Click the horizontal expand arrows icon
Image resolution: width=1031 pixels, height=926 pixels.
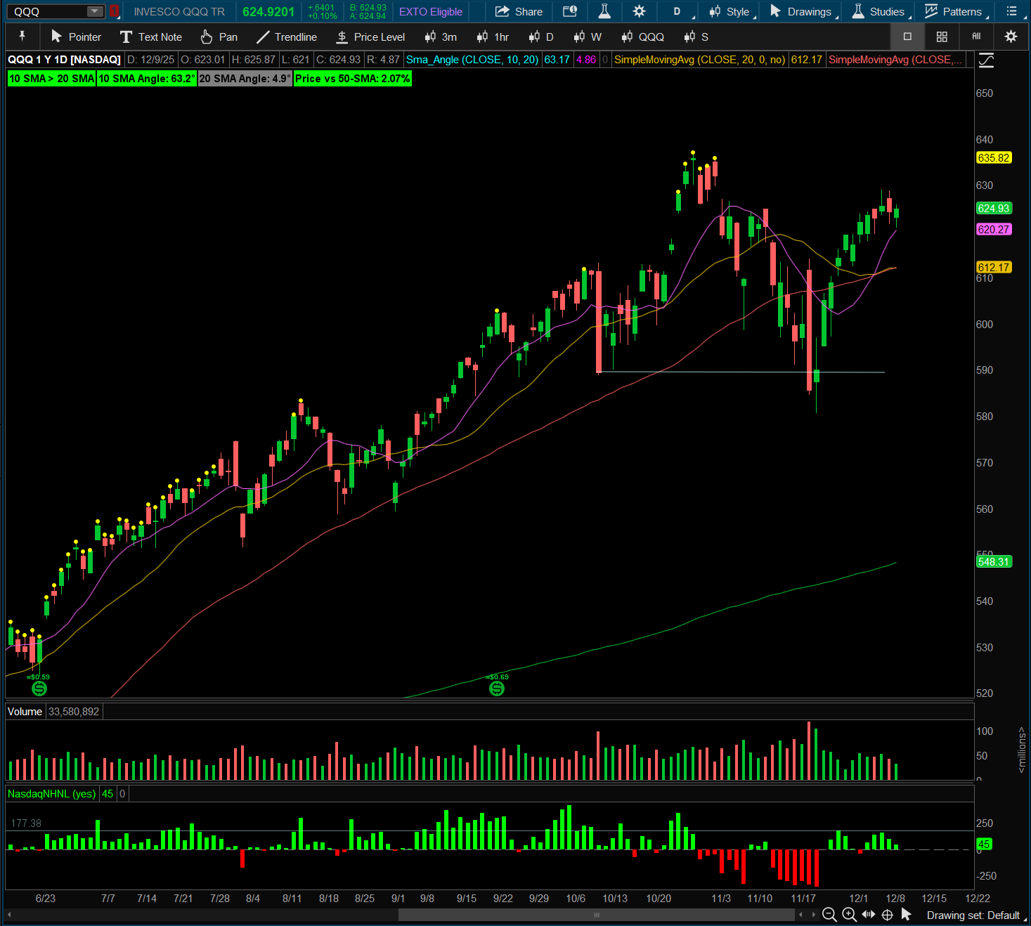tap(869, 915)
